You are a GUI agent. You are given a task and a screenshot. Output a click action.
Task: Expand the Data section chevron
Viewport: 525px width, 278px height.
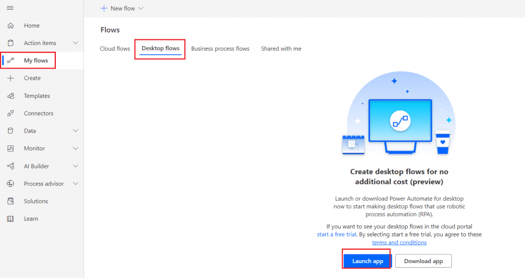(75, 131)
